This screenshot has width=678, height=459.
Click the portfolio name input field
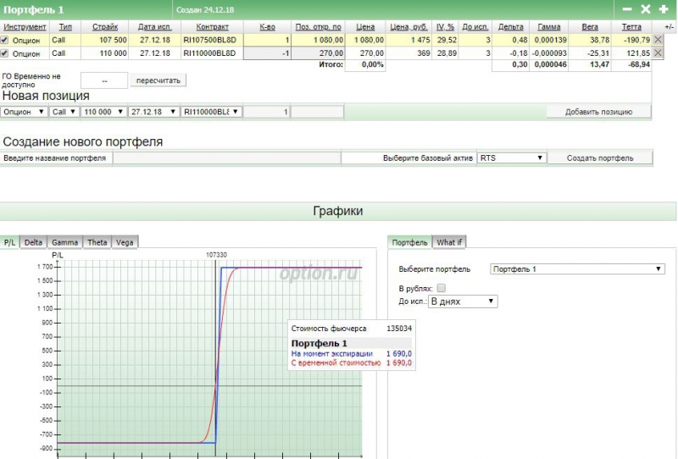point(226,158)
